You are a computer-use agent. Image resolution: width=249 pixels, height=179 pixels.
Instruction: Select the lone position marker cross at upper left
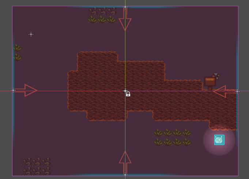click(31, 34)
